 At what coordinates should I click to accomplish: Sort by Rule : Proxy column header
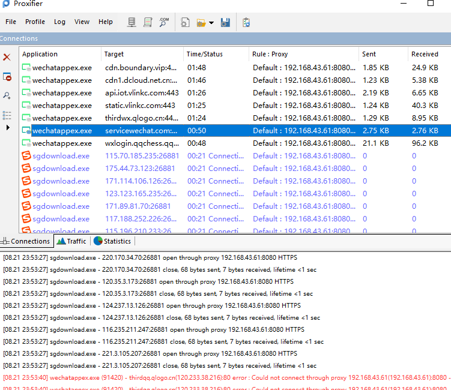[304, 54]
